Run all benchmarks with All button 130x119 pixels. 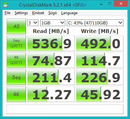click(x=16, y=26)
